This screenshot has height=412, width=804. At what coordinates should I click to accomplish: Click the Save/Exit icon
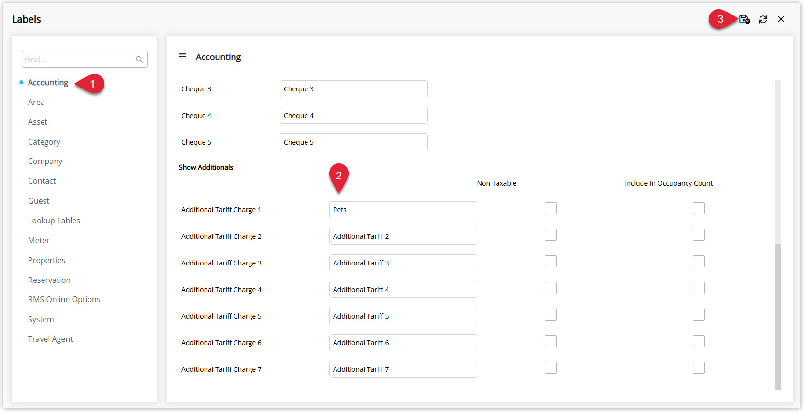coord(745,19)
